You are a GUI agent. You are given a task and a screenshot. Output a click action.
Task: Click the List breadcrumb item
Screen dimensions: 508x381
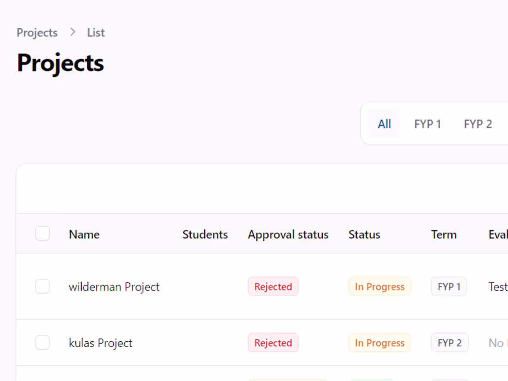95,32
